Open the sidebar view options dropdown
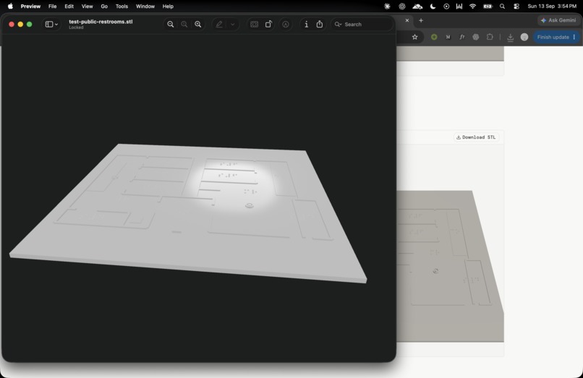 51,24
